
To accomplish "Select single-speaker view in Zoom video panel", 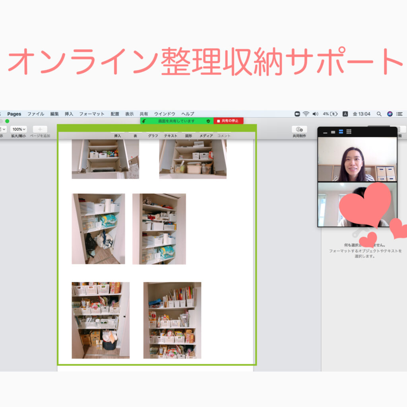I will pos(333,132).
